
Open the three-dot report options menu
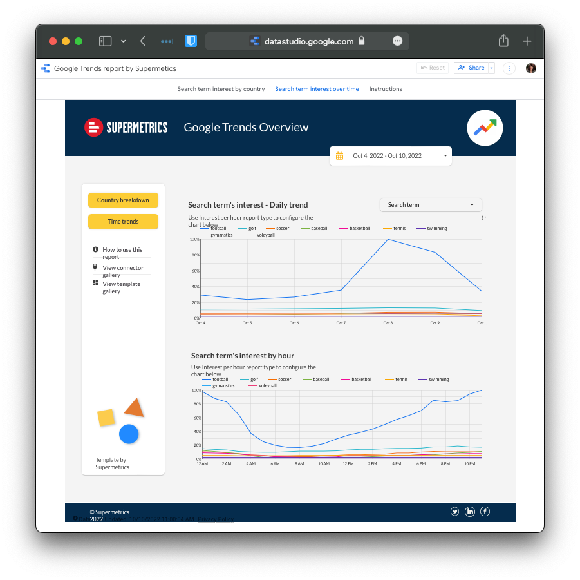[509, 68]
